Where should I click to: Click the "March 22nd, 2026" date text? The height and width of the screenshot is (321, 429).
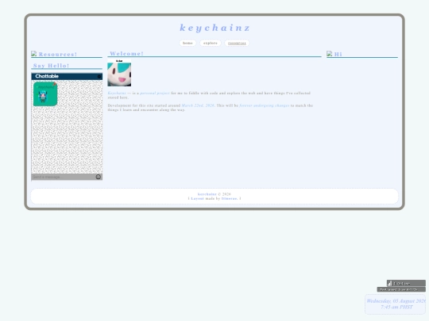click(198, 105)
